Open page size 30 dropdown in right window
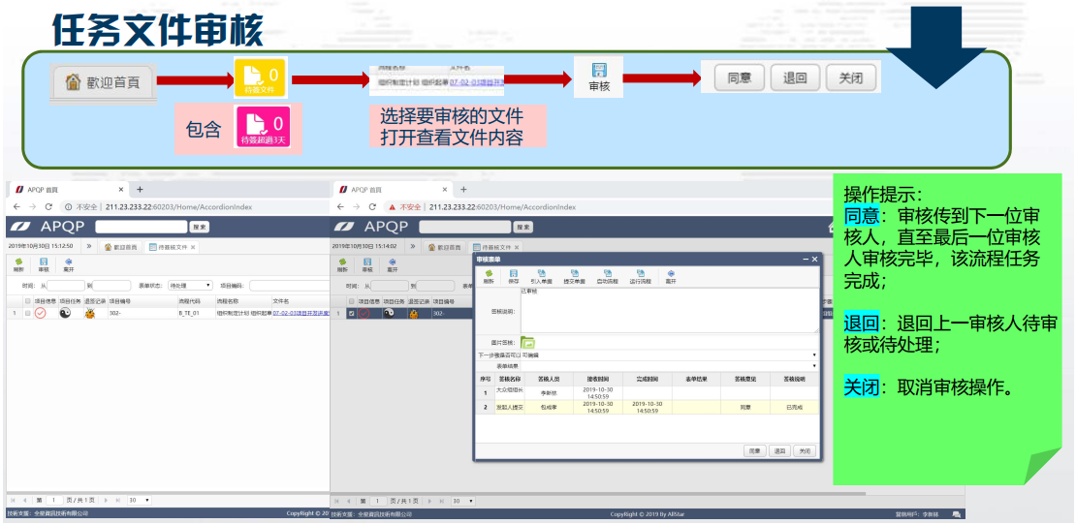 point(463,502)
